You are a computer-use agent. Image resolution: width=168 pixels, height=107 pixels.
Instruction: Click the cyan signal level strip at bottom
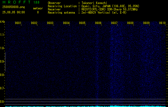point(85,106)
